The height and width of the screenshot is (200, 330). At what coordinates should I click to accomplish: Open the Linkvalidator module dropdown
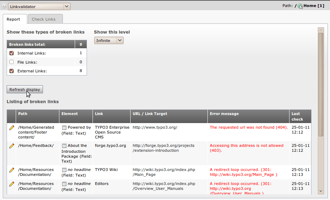[39, 6]
